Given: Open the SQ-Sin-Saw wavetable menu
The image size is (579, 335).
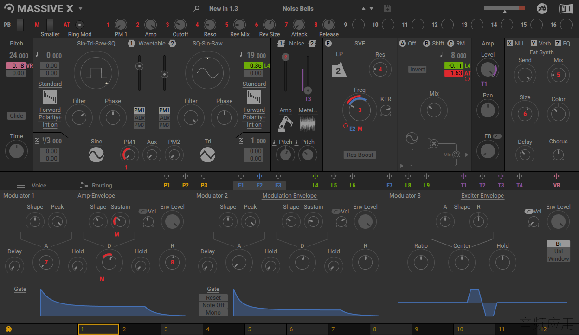Looking at the screenshot, I should (x=207, y=44).
